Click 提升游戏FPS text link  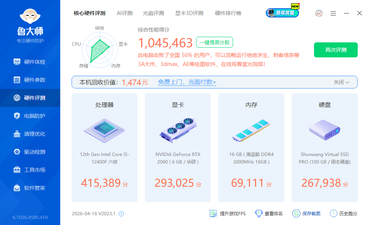[x=233, y=213]
